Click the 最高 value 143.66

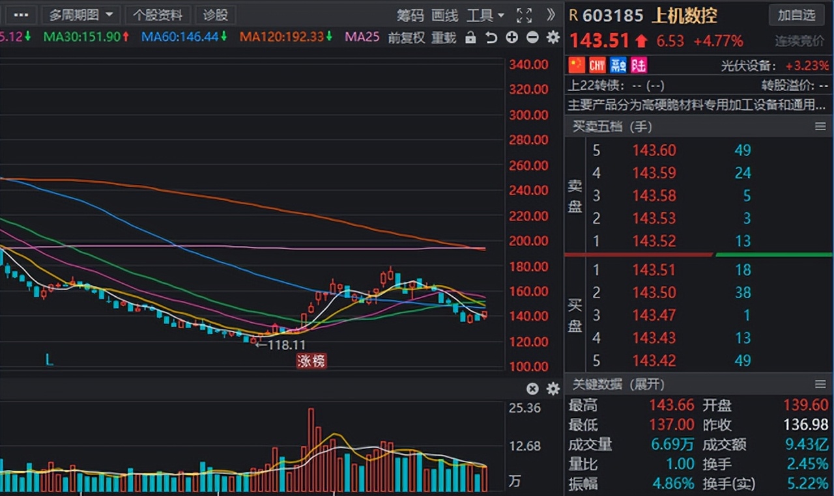[671, 406]
